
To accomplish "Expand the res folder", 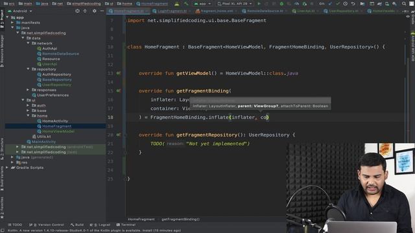I will pyautogui.click(x=12, y=162).
